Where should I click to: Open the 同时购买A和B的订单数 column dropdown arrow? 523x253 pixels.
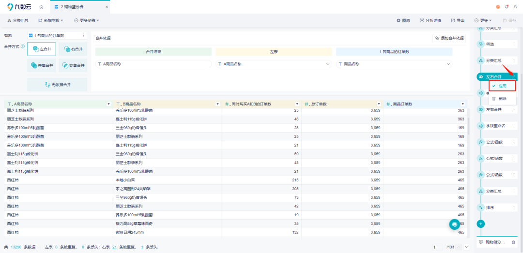pos(297,104)
